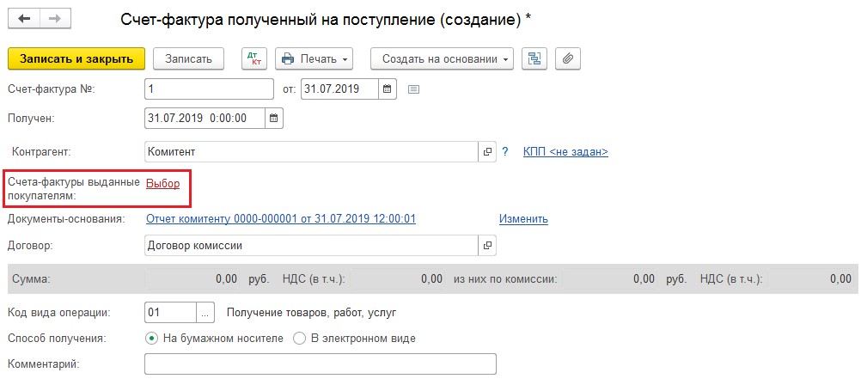Click into the Комментарий input field
This screenshot has width=861, height=385.
click(x=321, y=364)
